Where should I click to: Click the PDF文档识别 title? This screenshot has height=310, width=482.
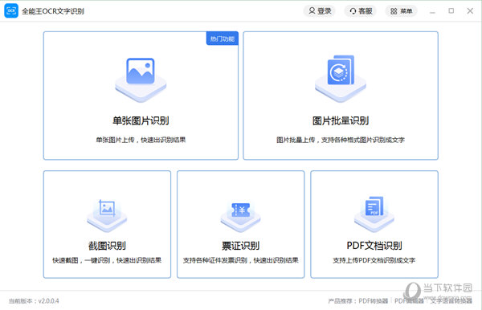click(x=374, y=246)
